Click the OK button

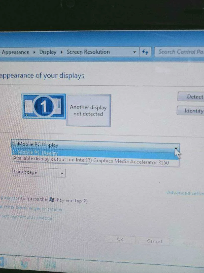coord(120,240)
